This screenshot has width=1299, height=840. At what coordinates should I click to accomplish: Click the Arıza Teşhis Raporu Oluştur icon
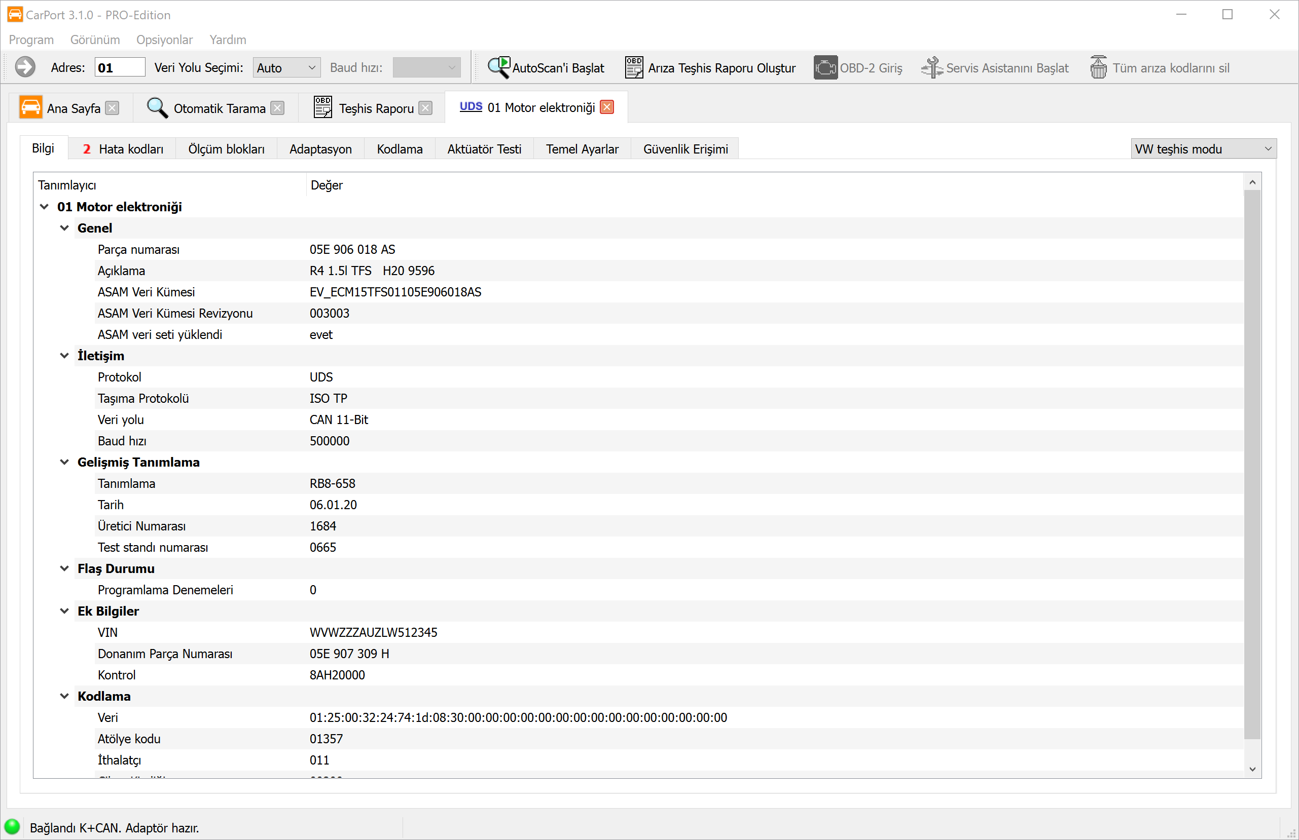pos(634,68)
